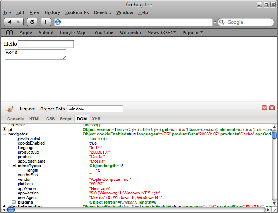This screenshot has height=213, width=278.
Task: Minimize Firebug panel with red arrow button
Action: coord(264,108)
